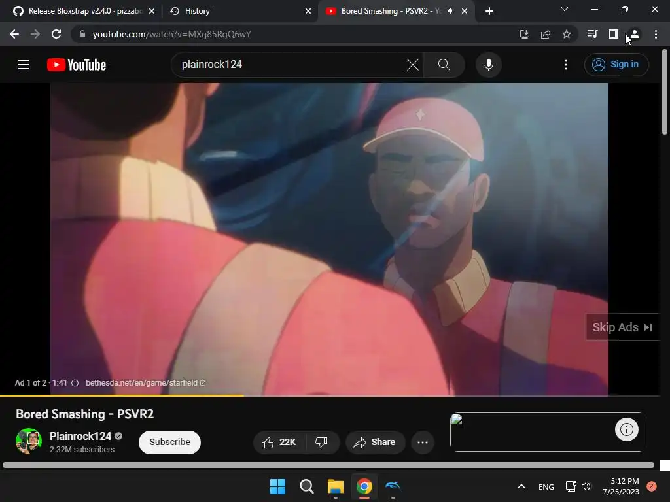The width and height of the screenshot is (670, 502).
Task: View site info via the lock icon
Action: pos(82,34)
